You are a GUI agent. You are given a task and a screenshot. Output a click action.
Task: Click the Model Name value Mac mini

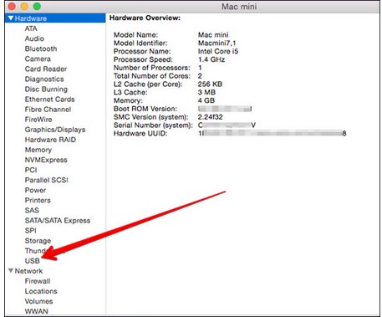pos(213,35)
